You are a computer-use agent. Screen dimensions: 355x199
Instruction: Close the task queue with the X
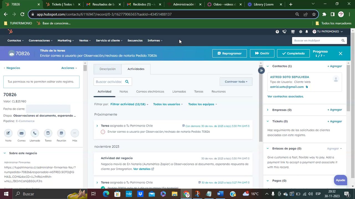click(340, 53)
